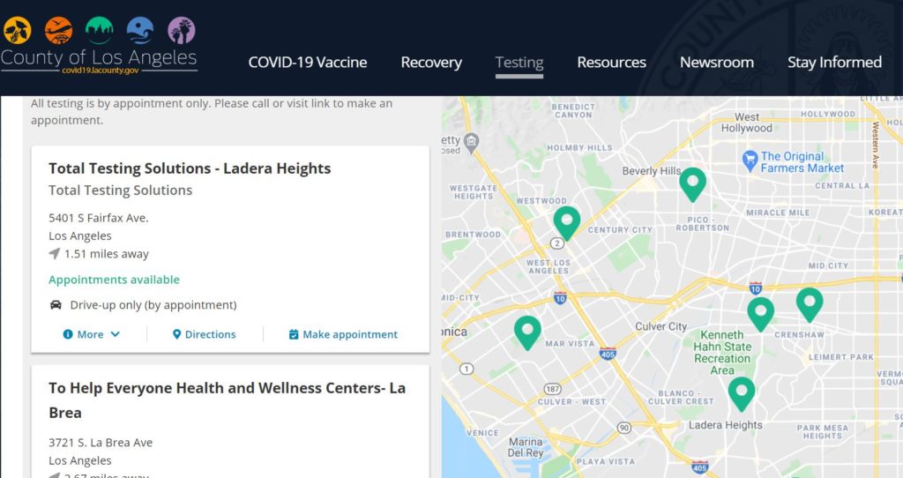
Task: Click the Pico-Robertson map label
Action: coord(703,224)
